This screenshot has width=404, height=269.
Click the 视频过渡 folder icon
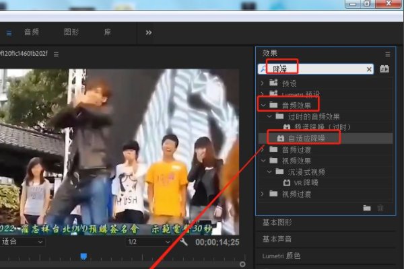click(273, 194)
